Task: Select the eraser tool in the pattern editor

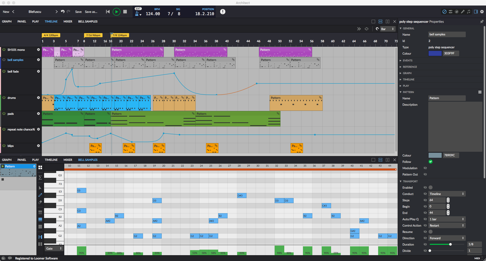Action: click(x=40, y=202)
